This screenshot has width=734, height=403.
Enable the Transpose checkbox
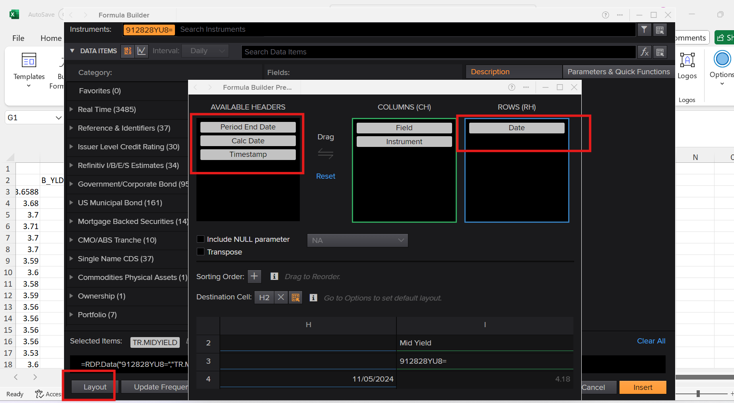[201, 252]
